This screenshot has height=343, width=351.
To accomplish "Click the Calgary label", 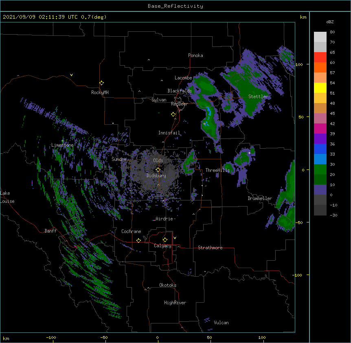I will pyautogui.click(x=162, y=246).
